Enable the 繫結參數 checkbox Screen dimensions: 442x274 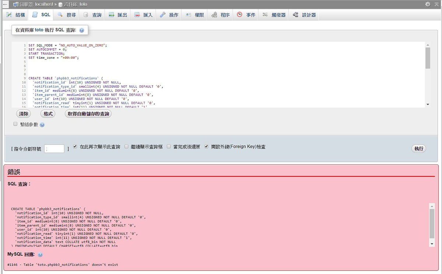[15, 124]
